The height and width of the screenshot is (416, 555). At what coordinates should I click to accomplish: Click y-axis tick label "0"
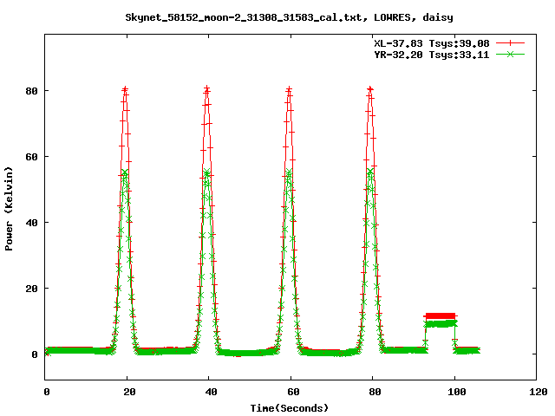tap(35, 354)
